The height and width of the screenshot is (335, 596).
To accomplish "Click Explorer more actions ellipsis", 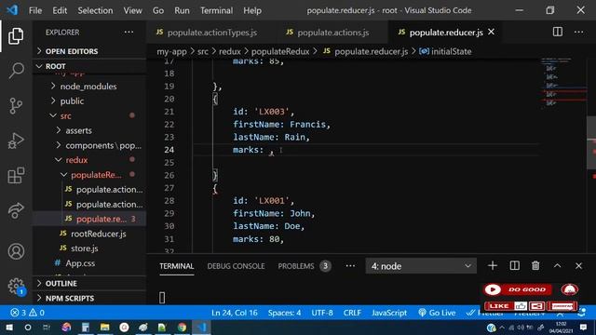I will [129, 33].
